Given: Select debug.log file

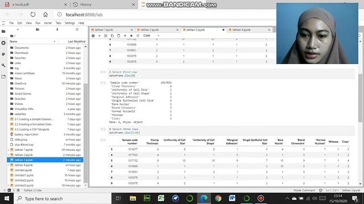Looking at the screenshot, I should 45,139.
